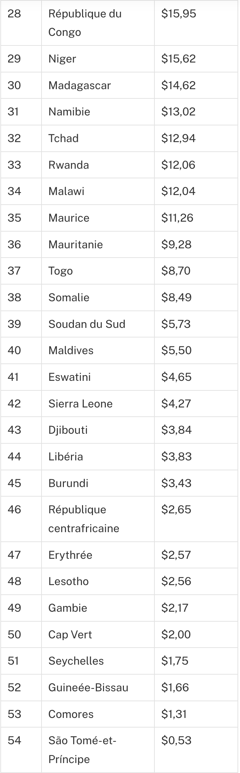Click rank number 33 for Rwanda
The image size is (240, 773).
[14, 165]
